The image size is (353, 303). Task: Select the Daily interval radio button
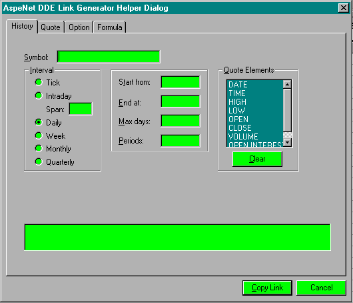[39, 122]
